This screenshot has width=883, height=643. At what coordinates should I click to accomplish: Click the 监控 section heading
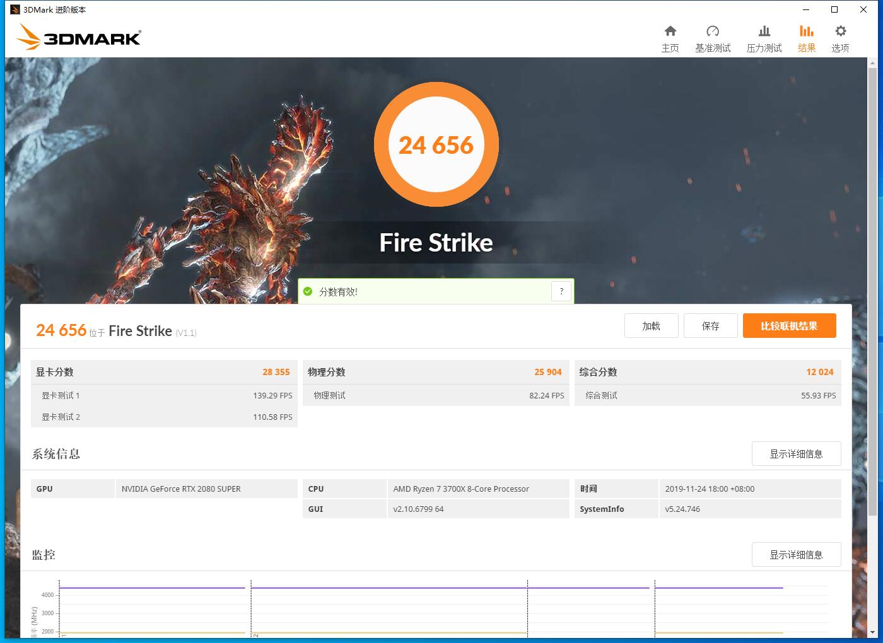tap(44, 555)
